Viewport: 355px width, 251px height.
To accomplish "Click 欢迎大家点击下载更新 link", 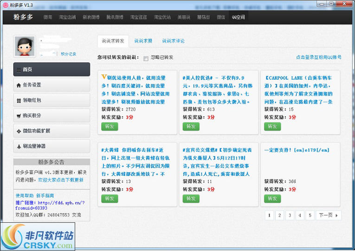I will pos(61,180).
